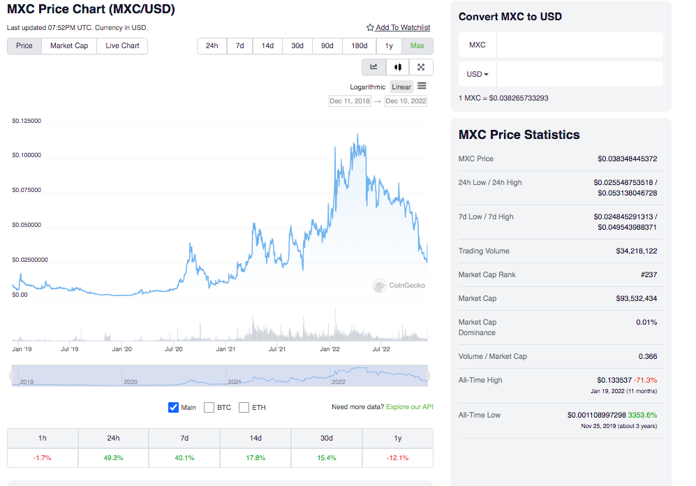This screenshot has height=486, width=696.
Task: Click the MXC amount input field
Action: coord(579,45)
